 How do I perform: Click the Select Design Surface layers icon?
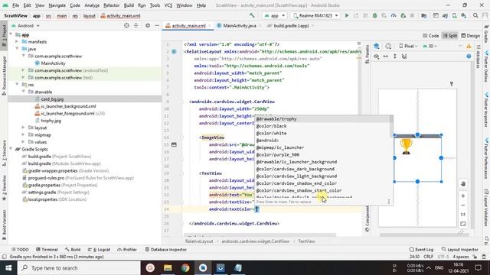[377, 46]
